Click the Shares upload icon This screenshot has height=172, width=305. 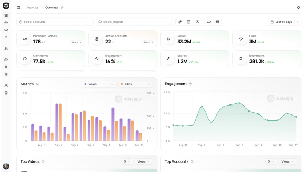pyautogui.click(x=169, y=59)
